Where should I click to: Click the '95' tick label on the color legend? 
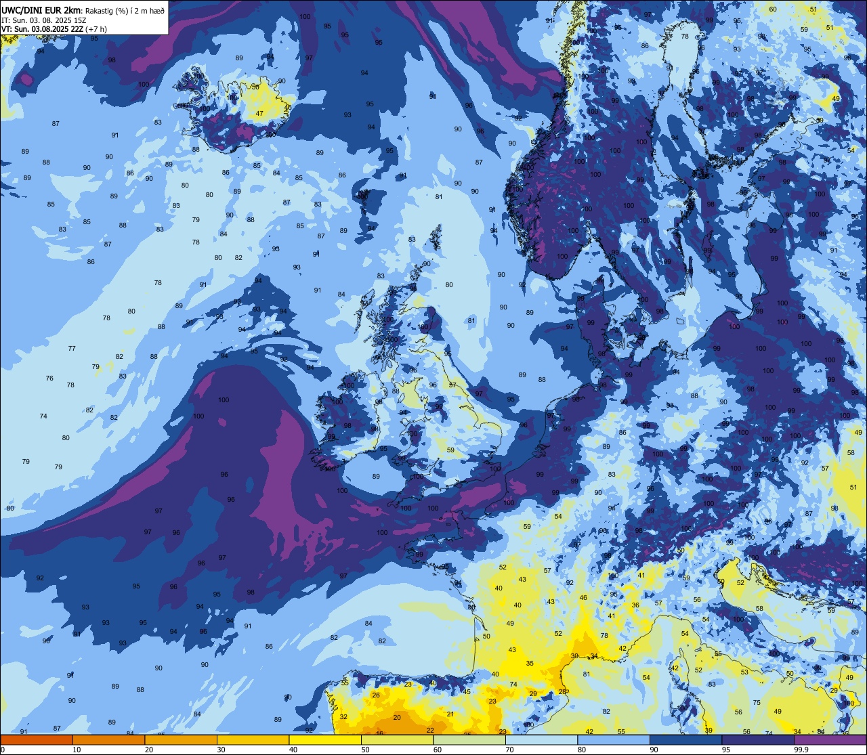tap(726, 750)
